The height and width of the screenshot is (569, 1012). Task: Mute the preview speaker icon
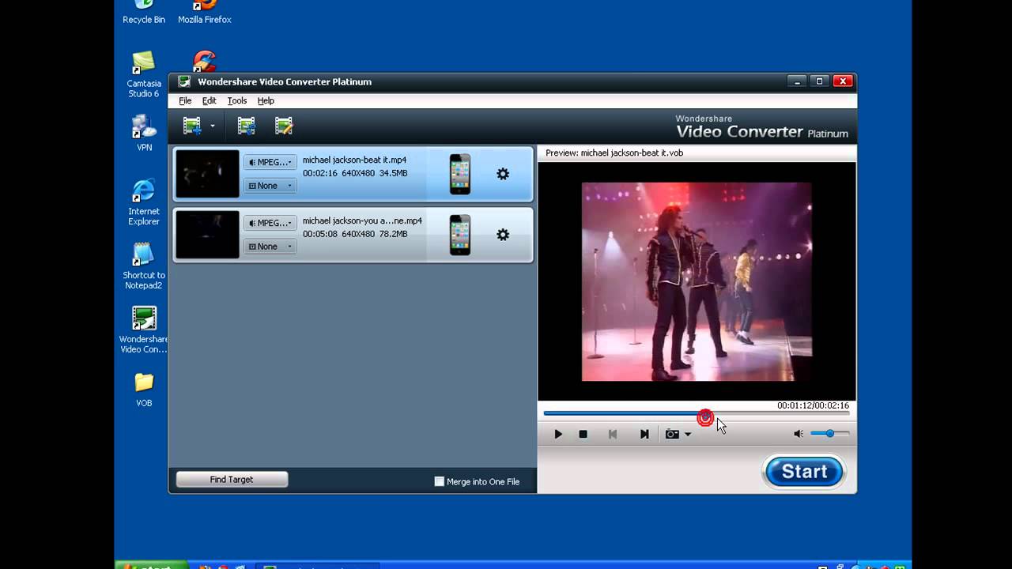(x=799, y=434)
